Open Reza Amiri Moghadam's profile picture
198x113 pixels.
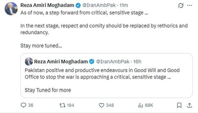coord(11,9)
